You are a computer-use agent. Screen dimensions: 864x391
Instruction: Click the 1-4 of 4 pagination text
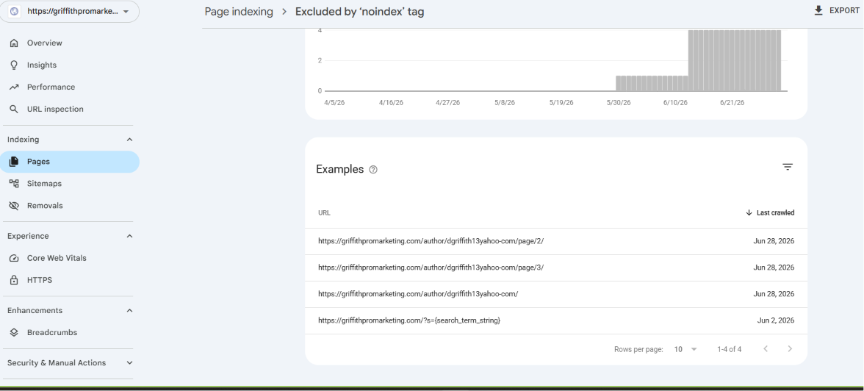(729, 349)
